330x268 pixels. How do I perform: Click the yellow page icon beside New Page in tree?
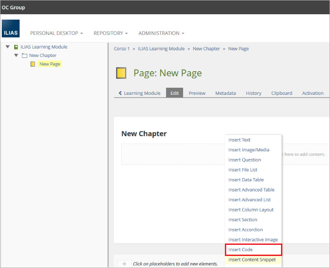point(33,64)
